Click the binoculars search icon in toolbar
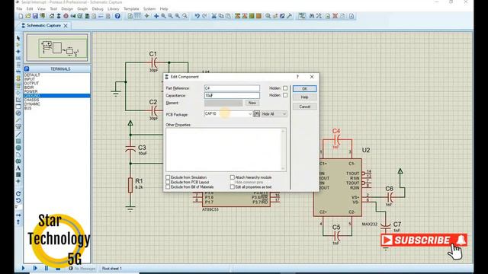488x274 pixels. click(312, 16)
